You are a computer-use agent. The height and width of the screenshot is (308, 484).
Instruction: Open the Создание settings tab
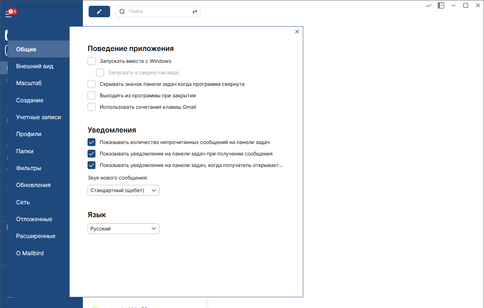(x=39, y=100)
